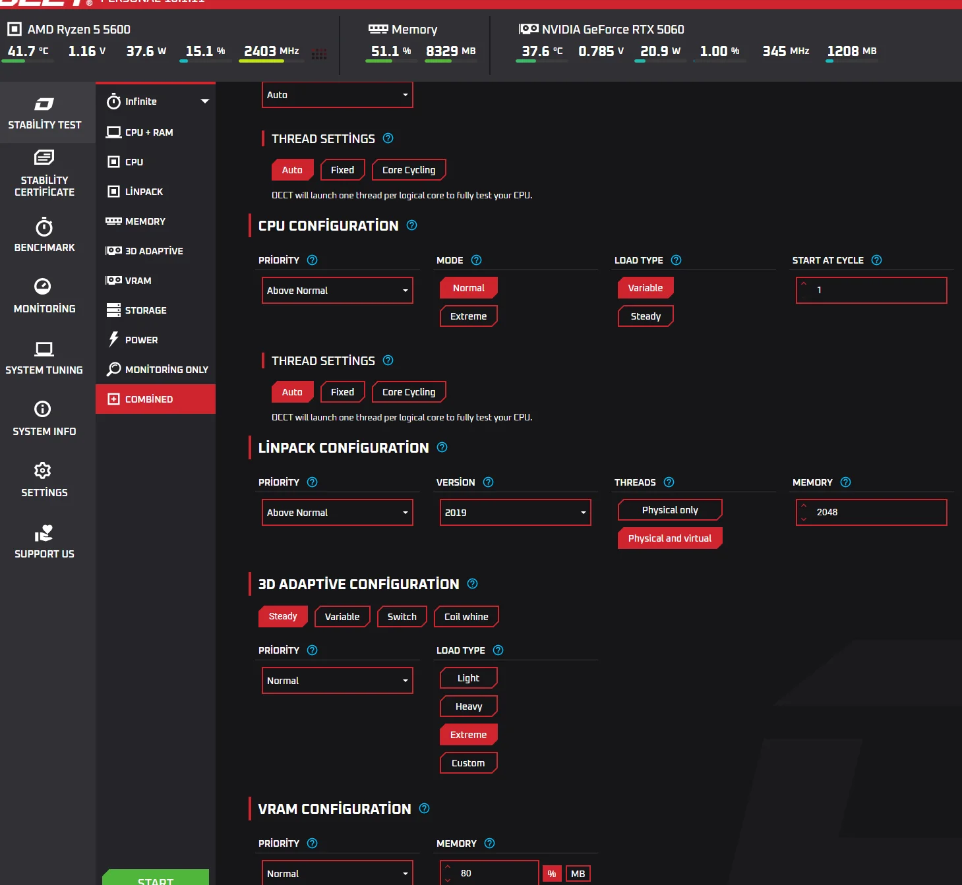Screen dimensions: 962x885
Task: Click the CPU clock 2403 MHz bar
Action: tap(271, 61)
